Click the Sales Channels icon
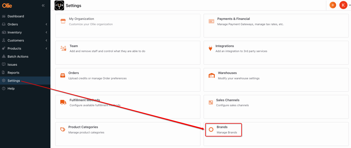 click(x=211, y=102)
